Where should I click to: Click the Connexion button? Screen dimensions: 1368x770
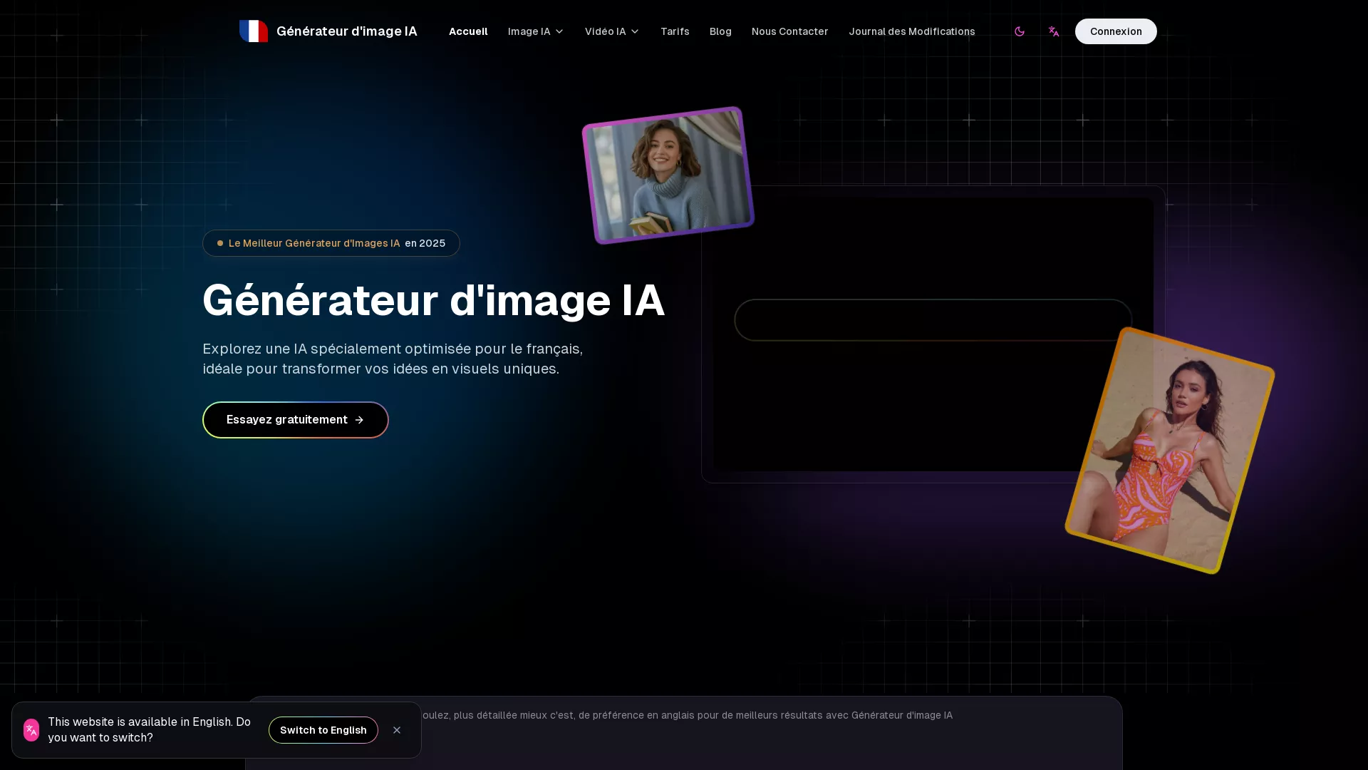coord(1115,31)
